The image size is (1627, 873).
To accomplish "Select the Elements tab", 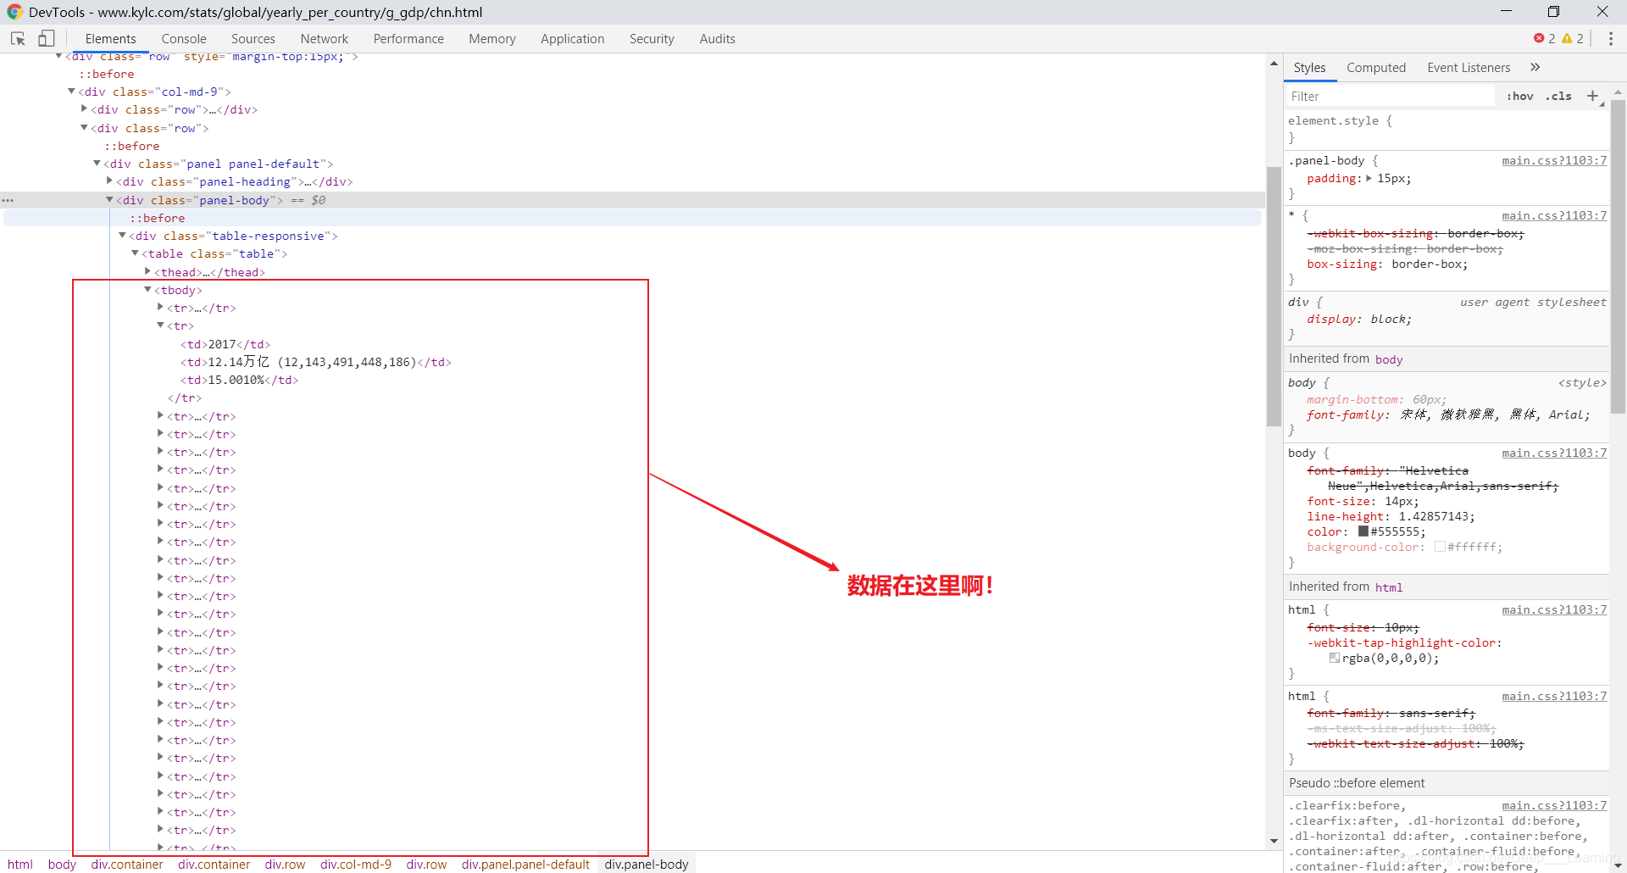I will 110,39.
